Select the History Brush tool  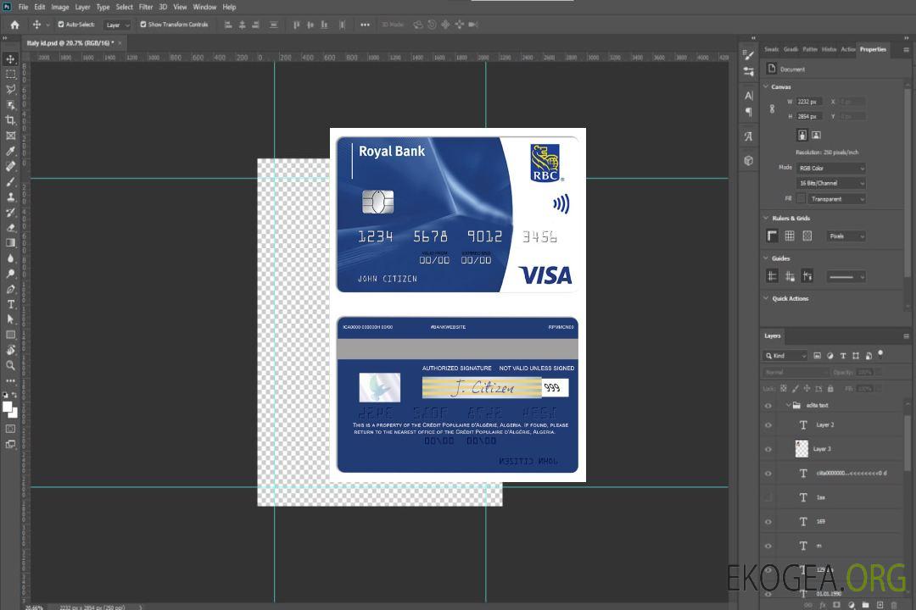point(10,213)
